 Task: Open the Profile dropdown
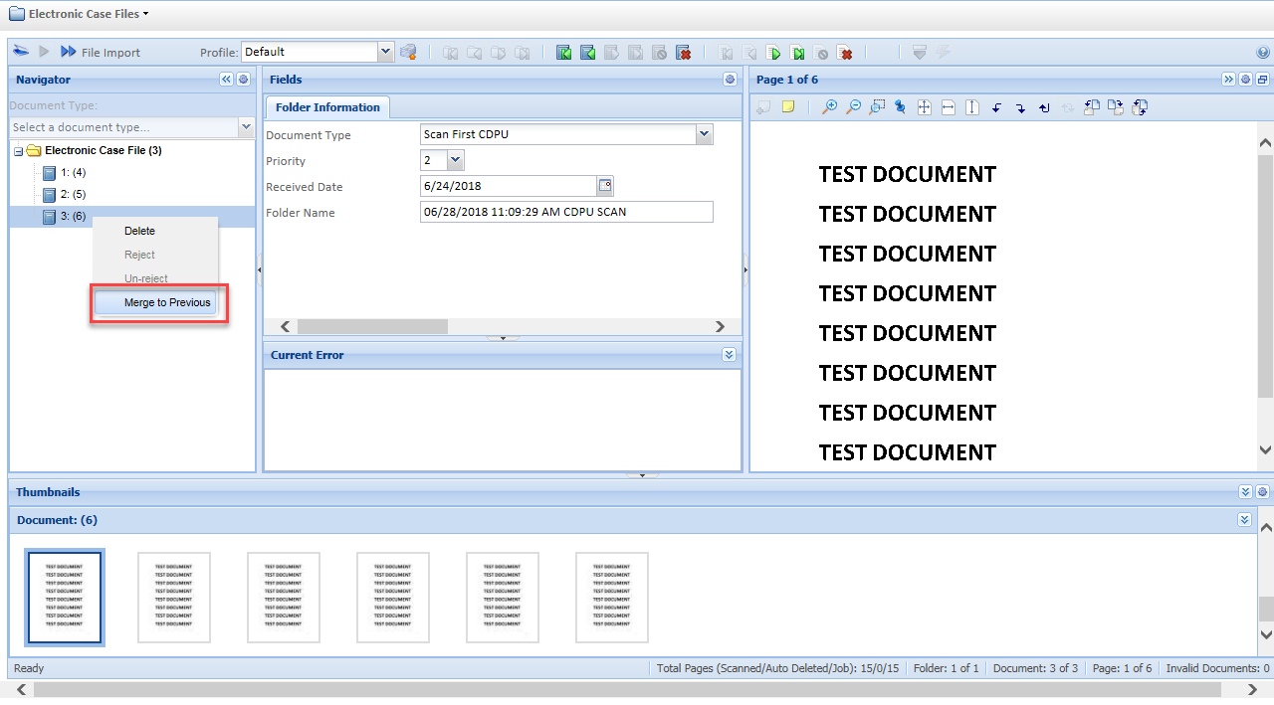click(386, 52)
